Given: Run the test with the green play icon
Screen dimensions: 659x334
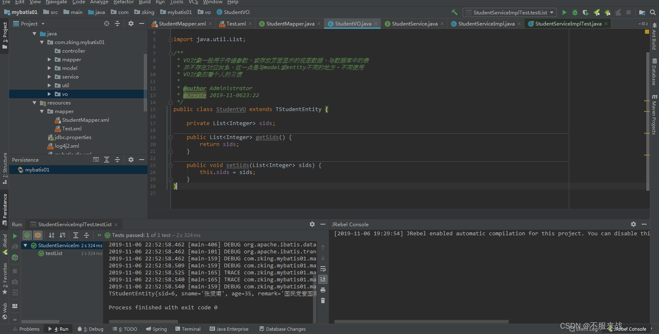Looking at the screenshot, I should coord(564,12).
